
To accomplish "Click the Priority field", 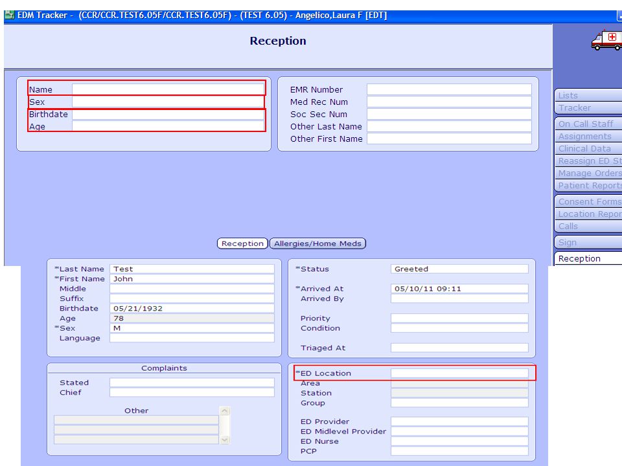I will click(x=460, y=318).
